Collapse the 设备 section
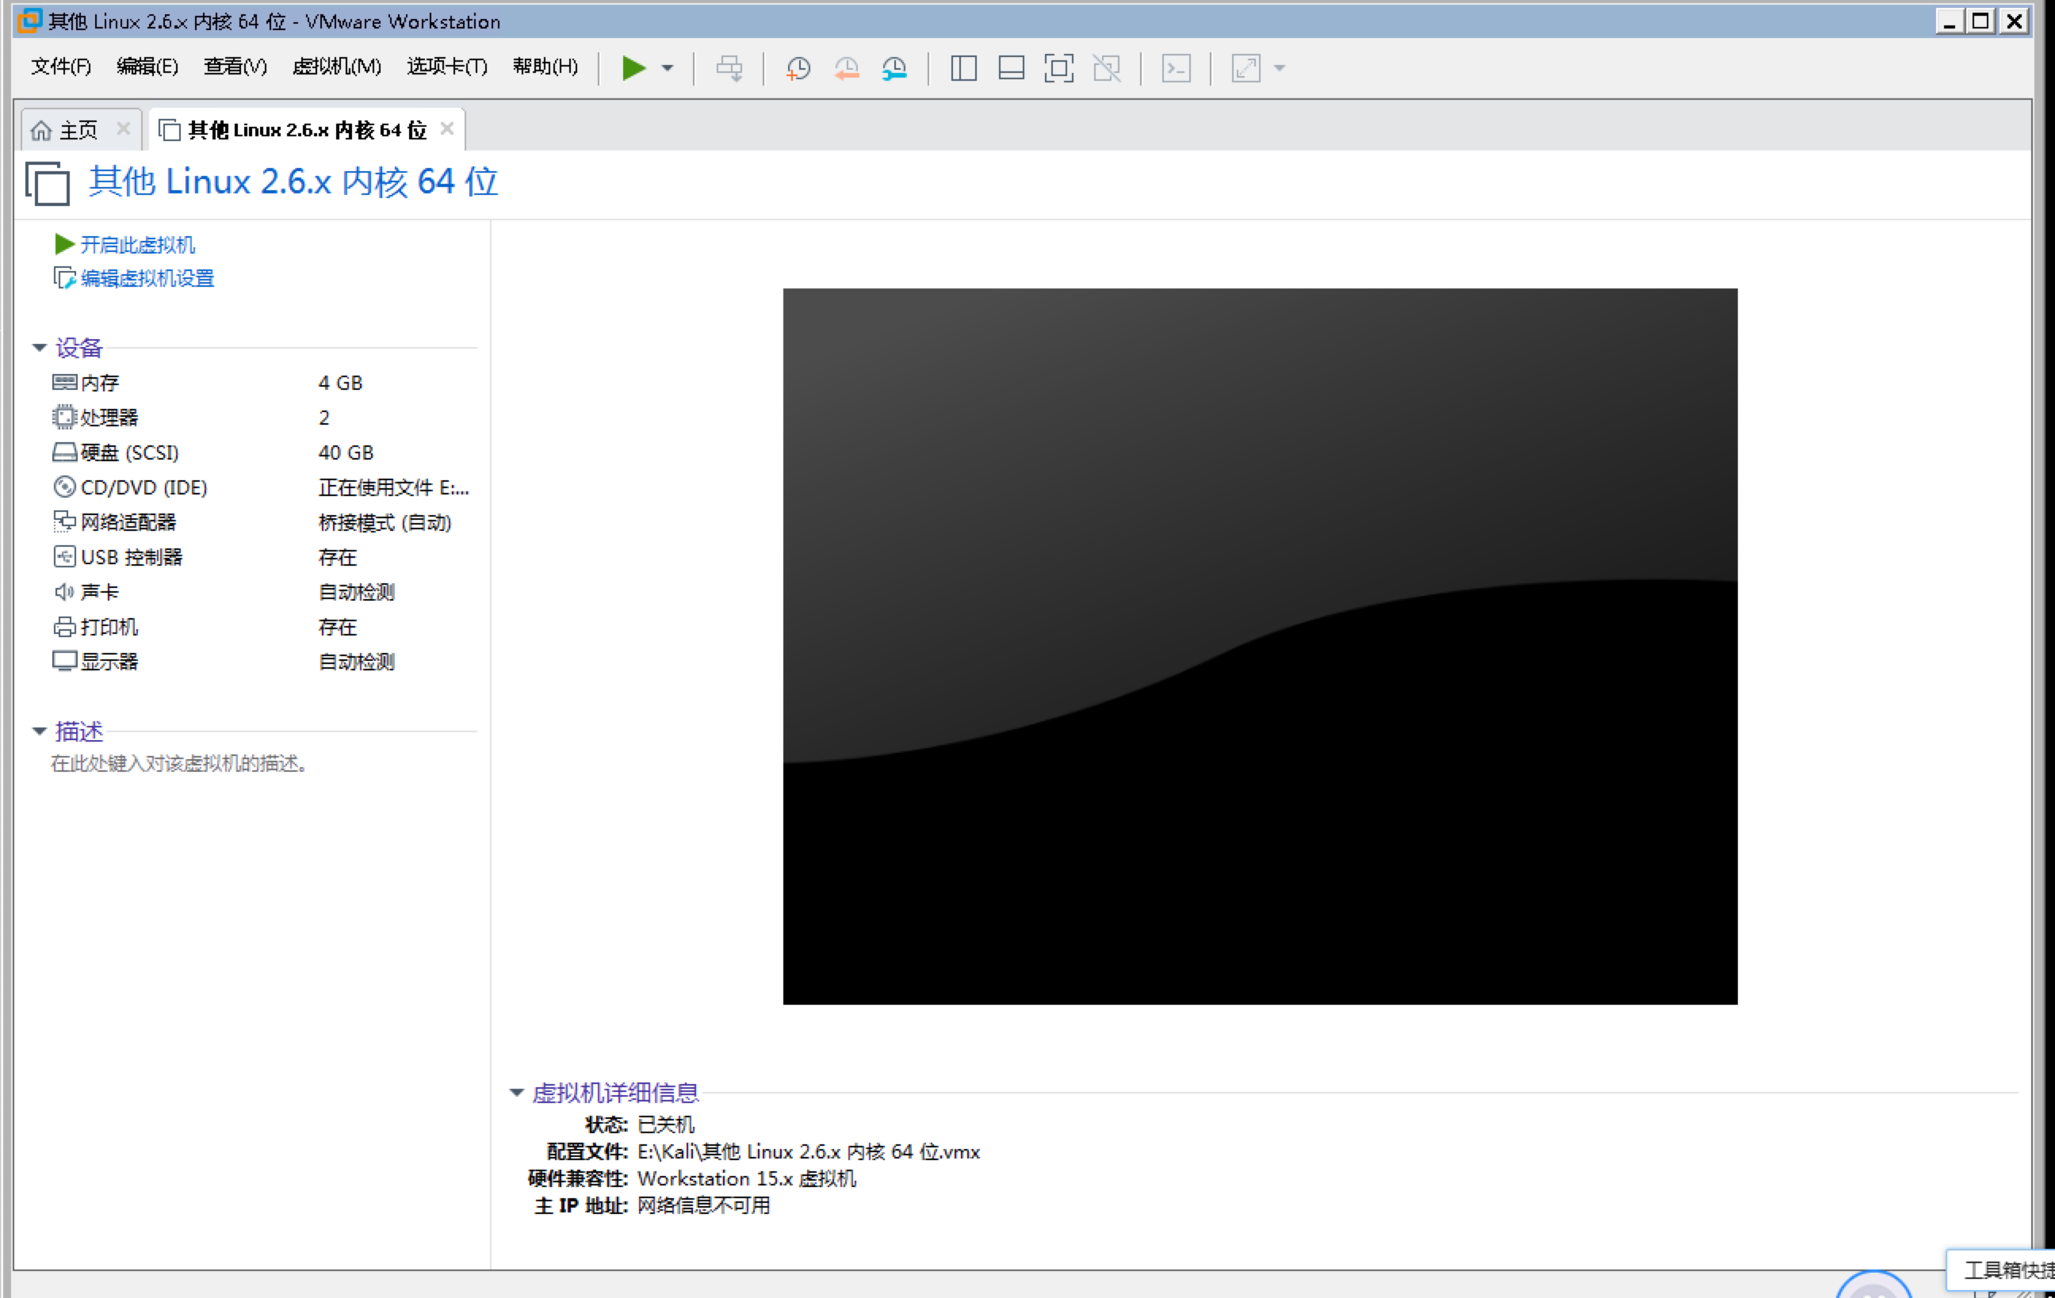Screen dimensions: 2055x1298 pyautogui.click(x=40, y=347)
